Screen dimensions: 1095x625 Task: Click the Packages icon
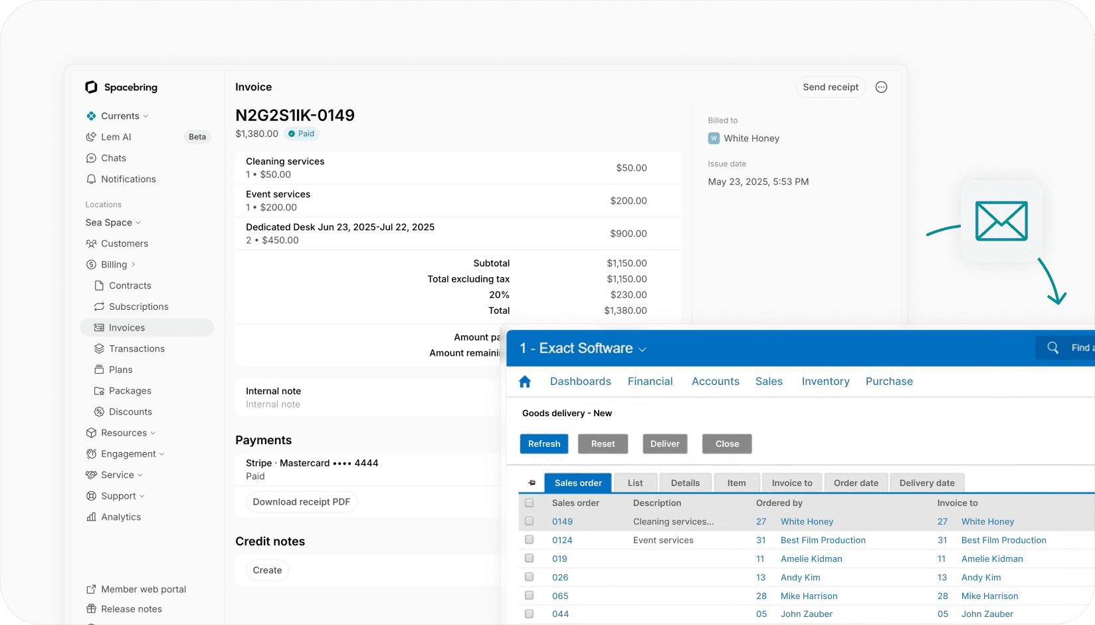click(99, 391)
